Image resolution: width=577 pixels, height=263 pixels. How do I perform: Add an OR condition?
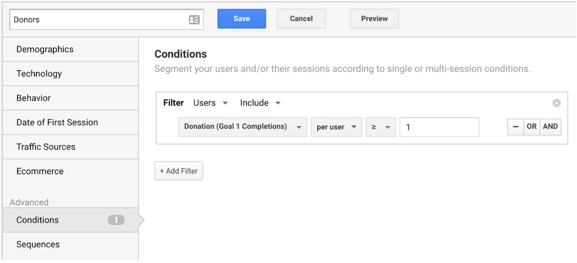[x=532, y=127]
